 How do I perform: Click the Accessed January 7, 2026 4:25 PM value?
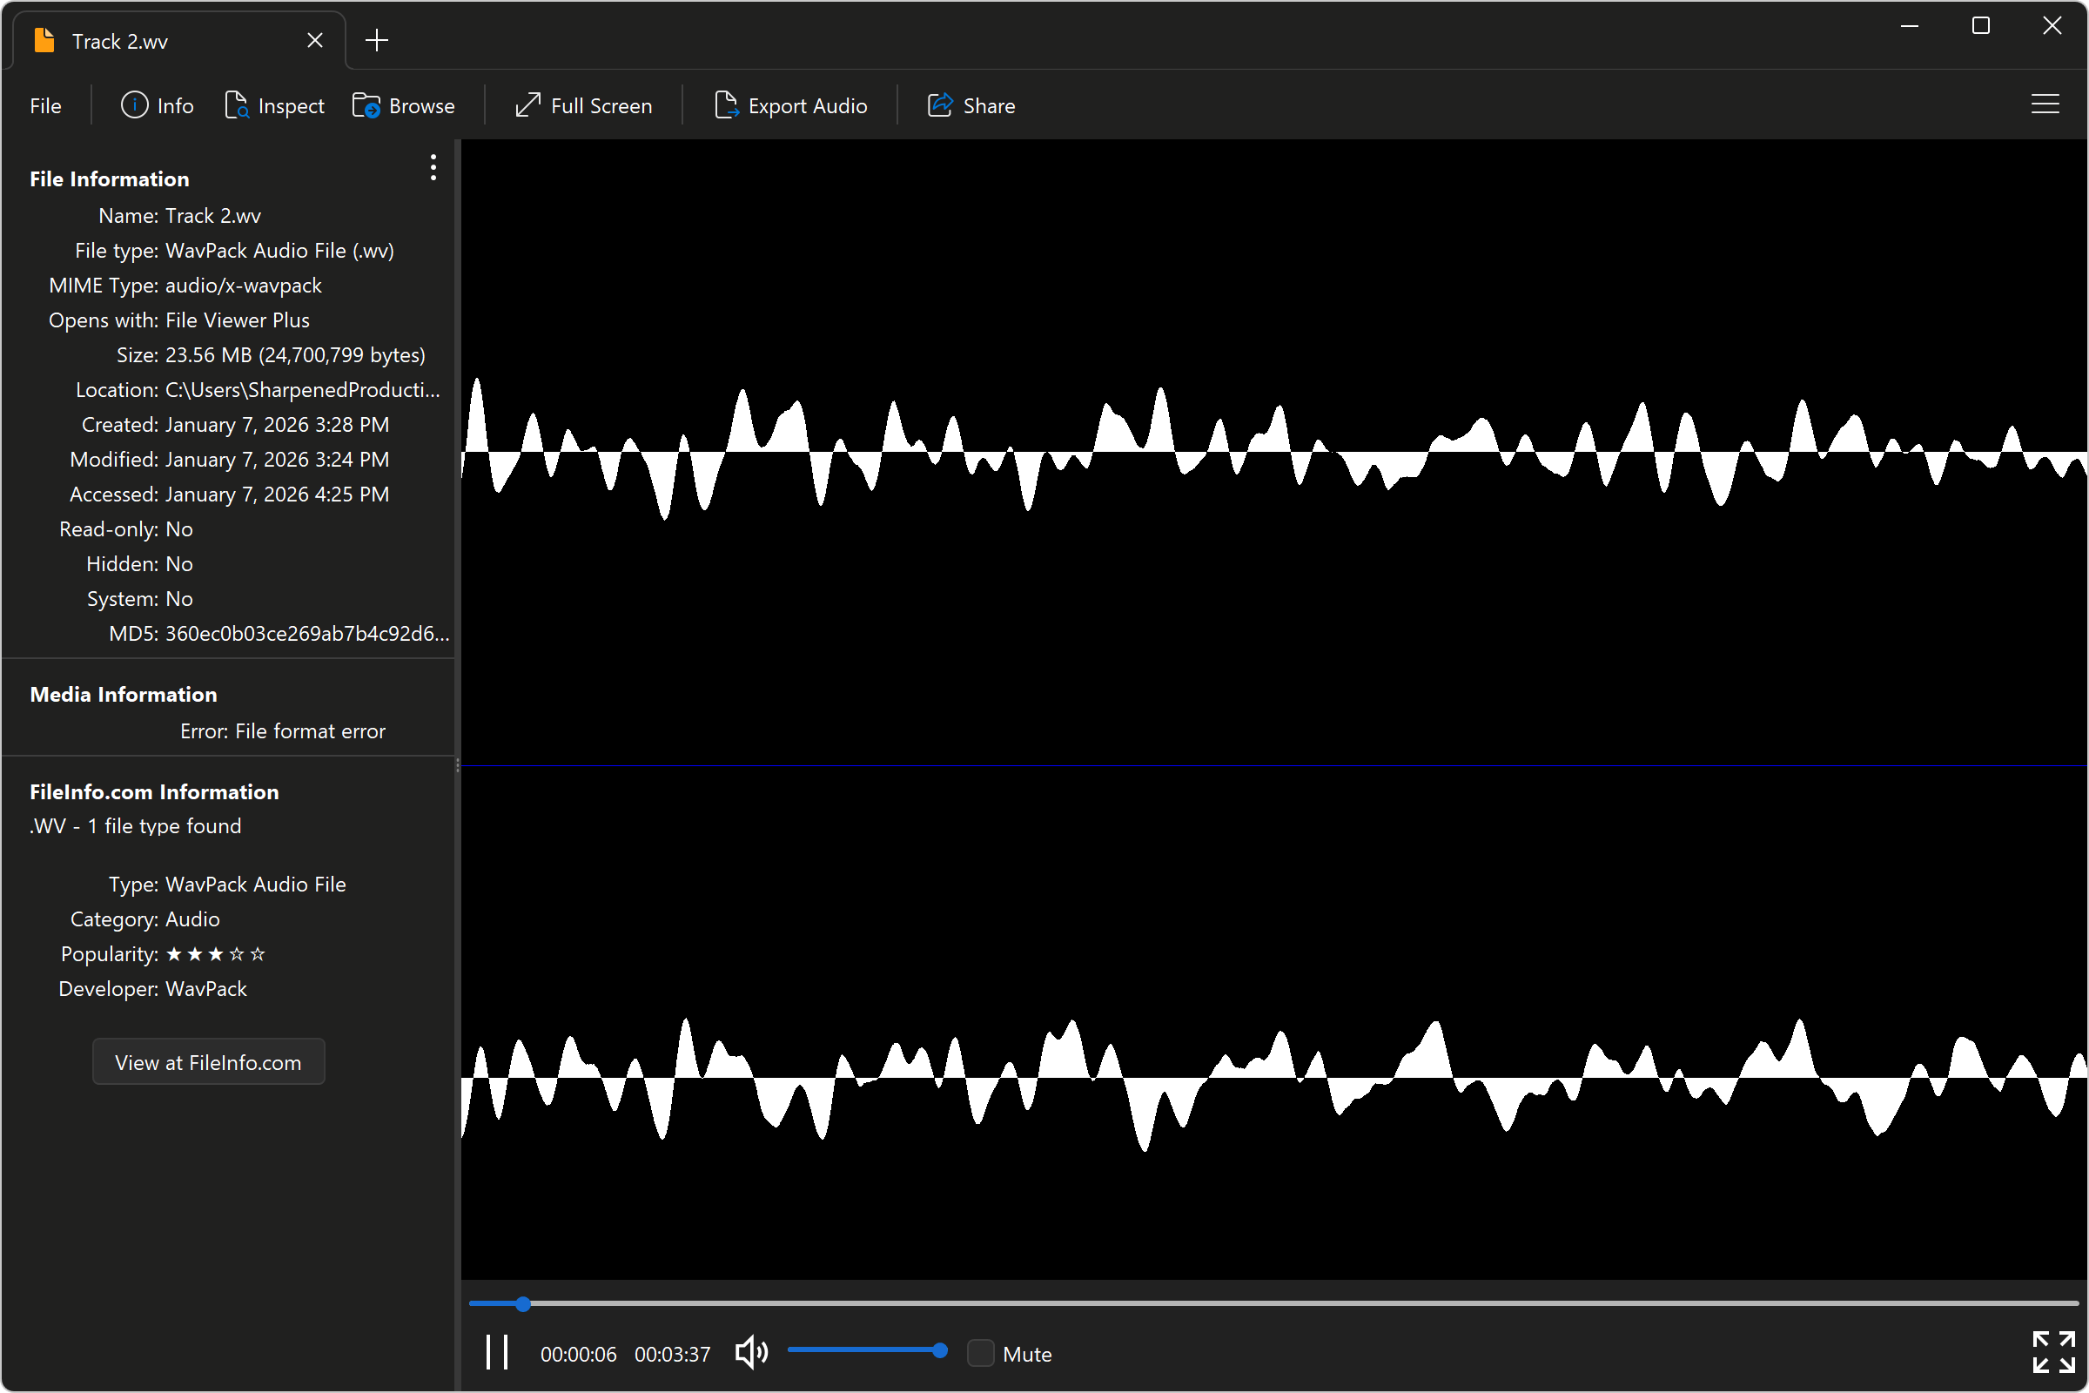click(277, 494)
